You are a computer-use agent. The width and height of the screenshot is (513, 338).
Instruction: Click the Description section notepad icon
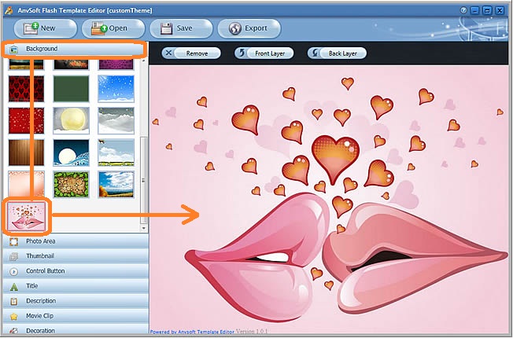click(13, 301)
